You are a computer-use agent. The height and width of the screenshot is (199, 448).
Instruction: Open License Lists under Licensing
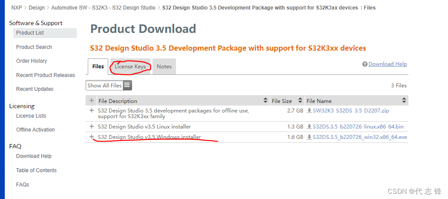(x=31, y=116)
